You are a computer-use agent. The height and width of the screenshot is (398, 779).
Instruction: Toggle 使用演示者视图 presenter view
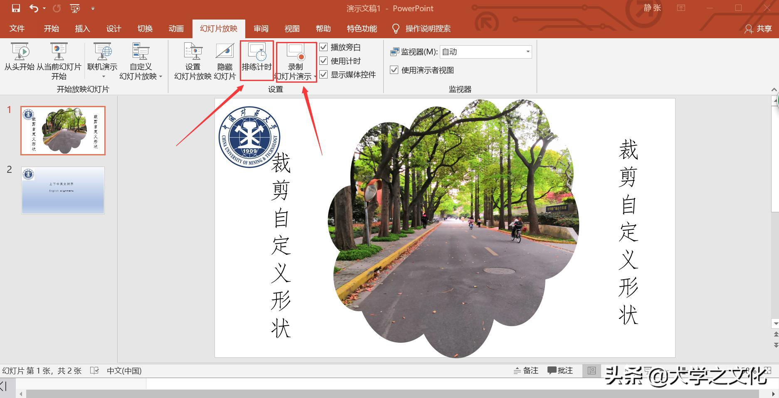click(x=394, y=70)
